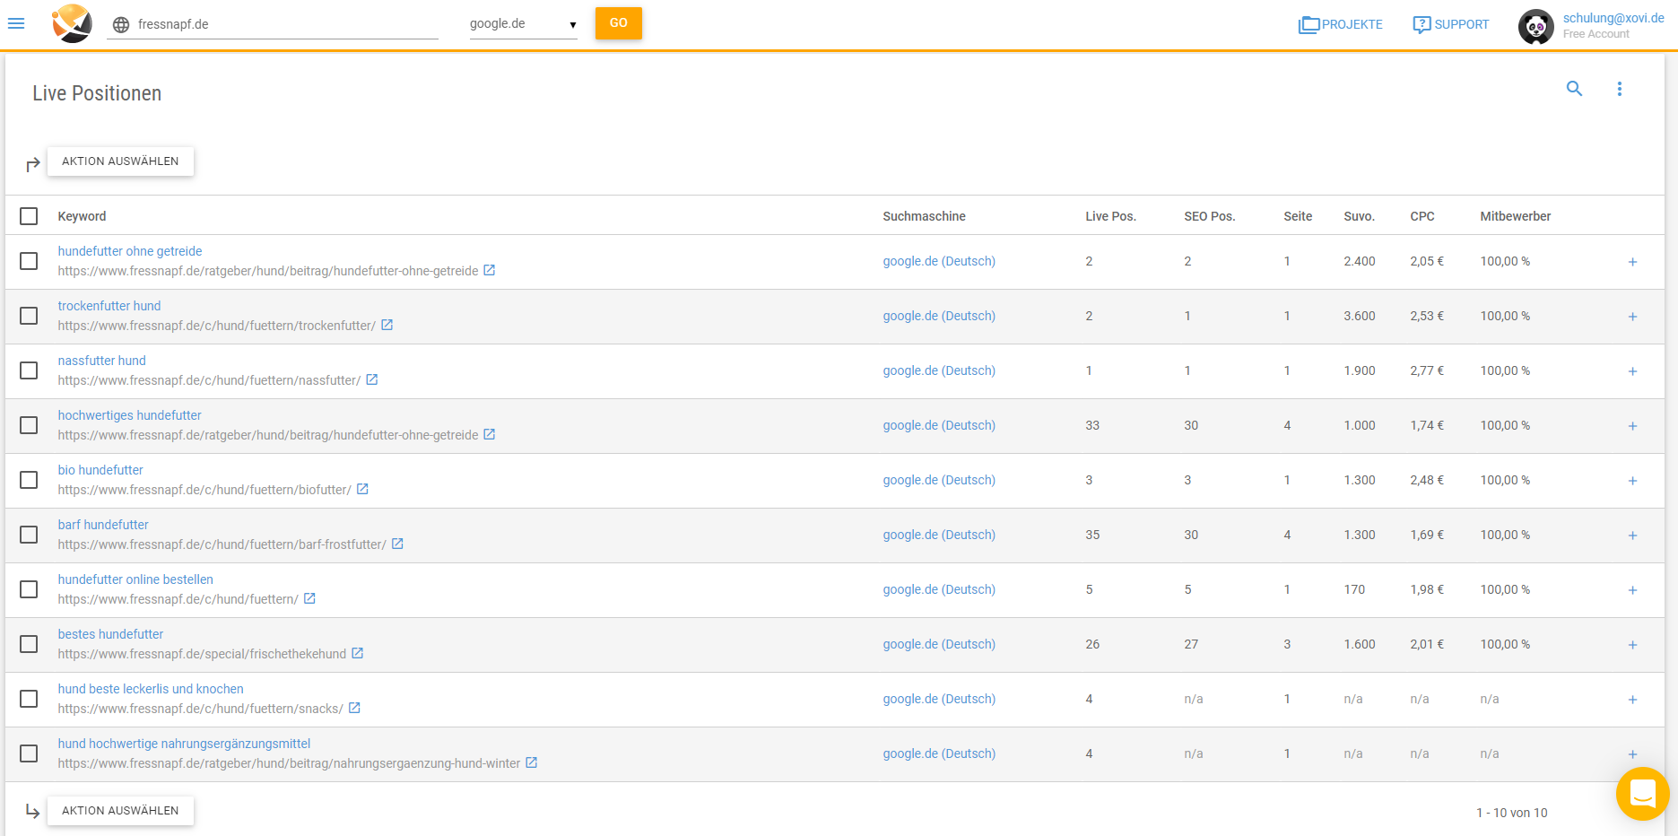Screen dimensions: 1678x836
Task: Open external link for frischethekehund URL
Action: tap(358, 653)
